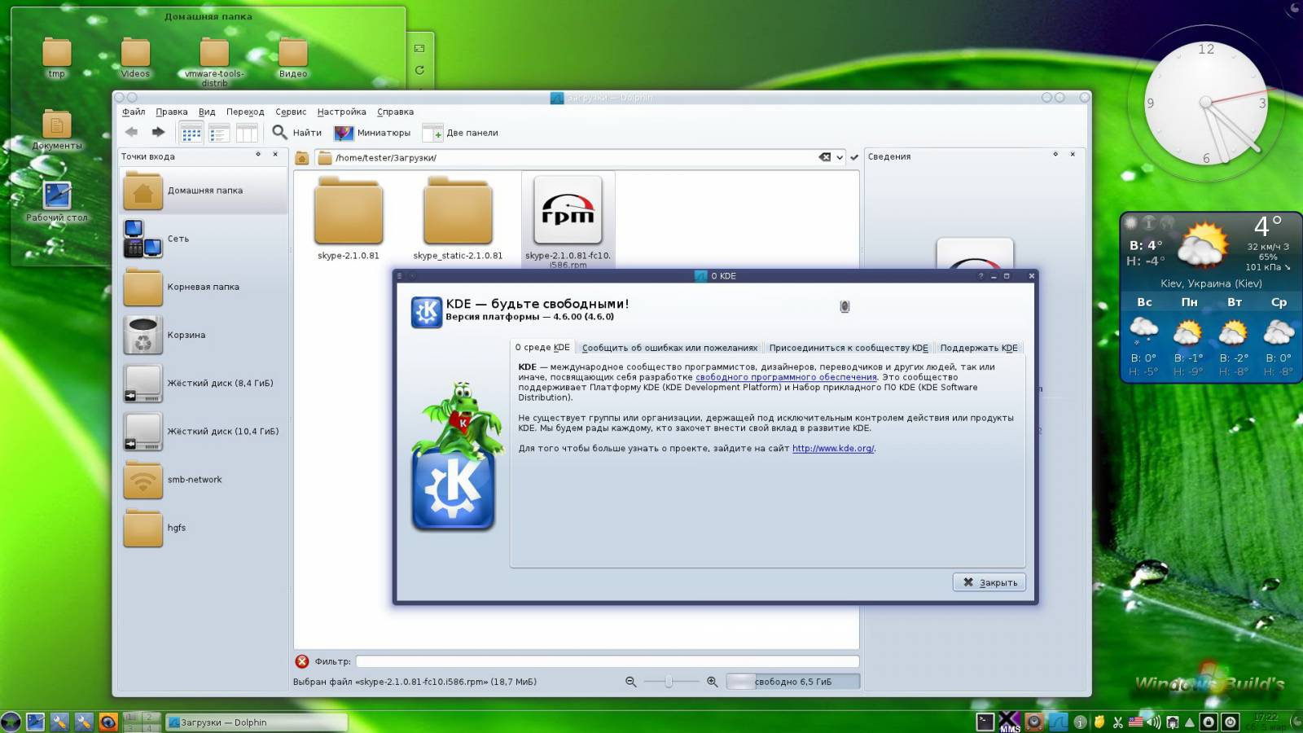Screen dimensions: 1303x733
Task: Close the Сведения panel
Action: point(1073,154)
